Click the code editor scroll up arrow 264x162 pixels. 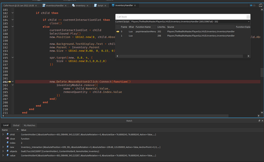click(262, 10)
